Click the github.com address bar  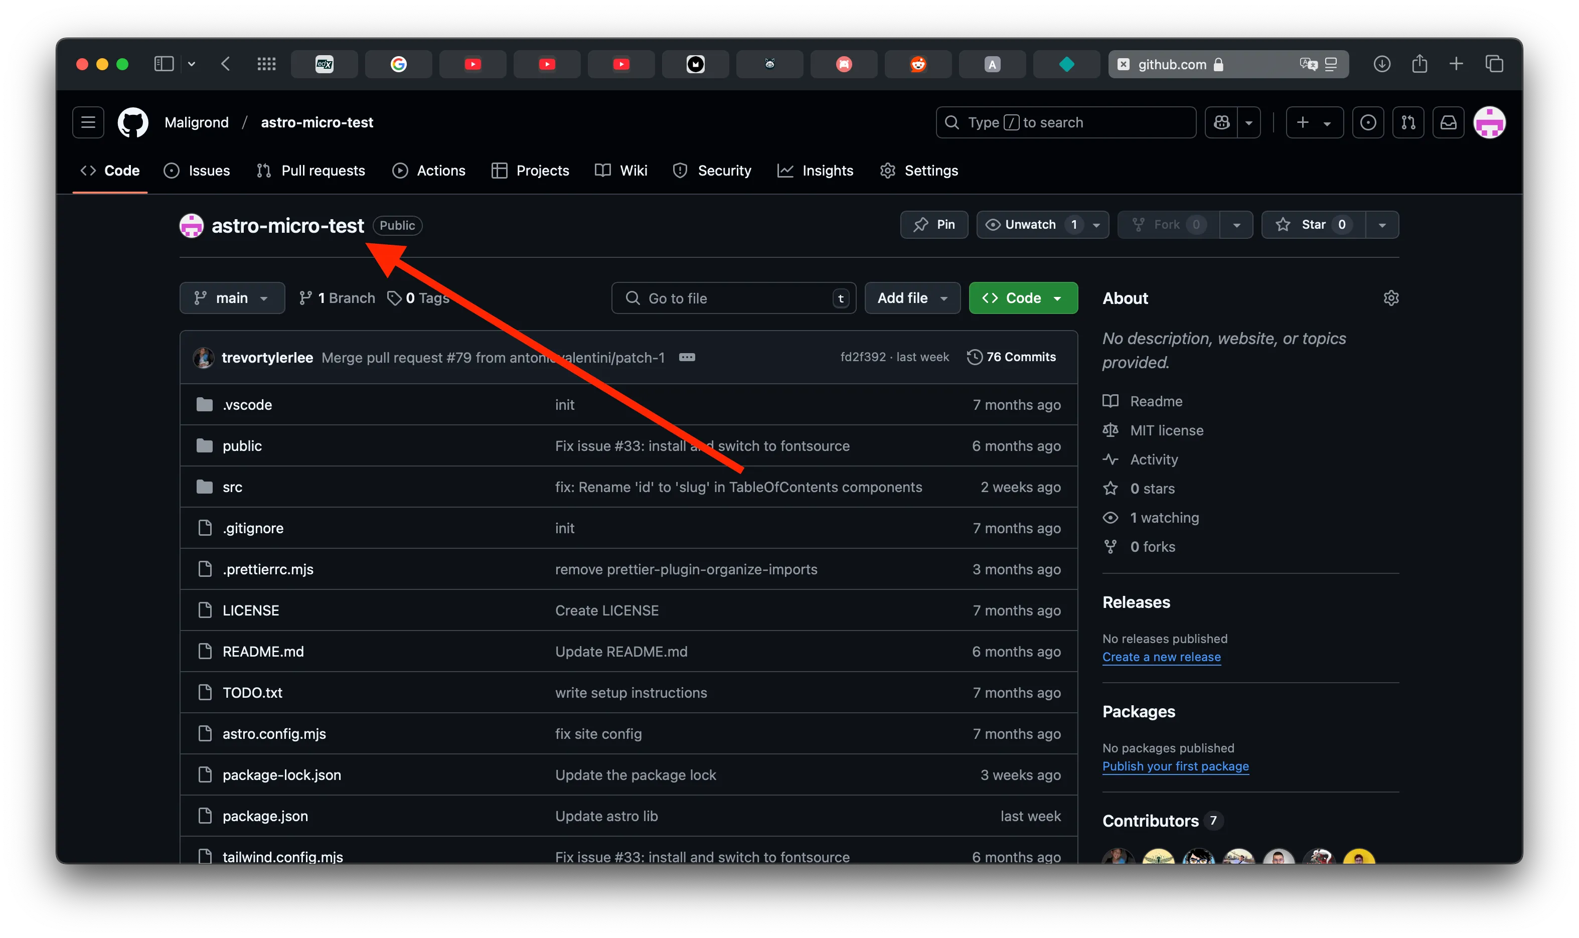1228,64
